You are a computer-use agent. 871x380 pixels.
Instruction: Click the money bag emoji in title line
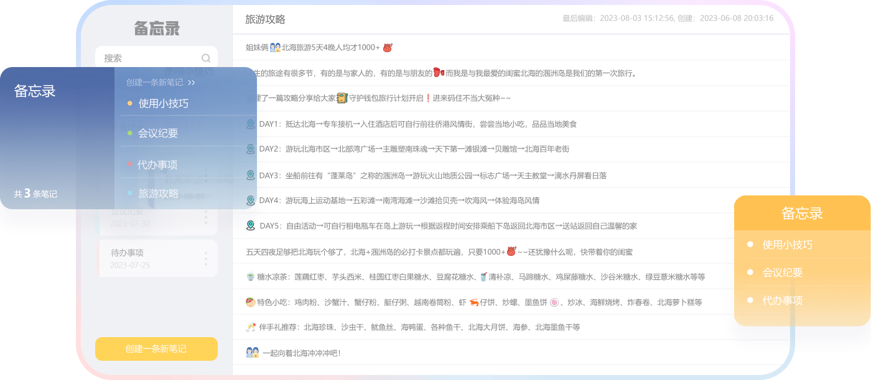(x=388, y=47)
